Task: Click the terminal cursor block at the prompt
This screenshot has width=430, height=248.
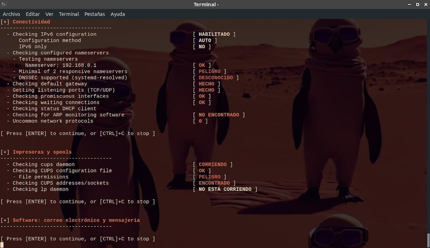Action: point(2,245)
